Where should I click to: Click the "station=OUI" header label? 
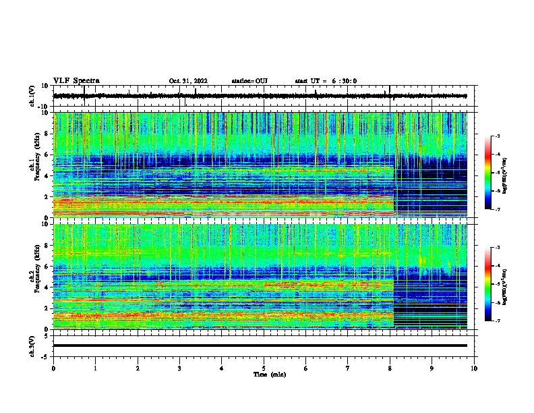coord(249,81)
